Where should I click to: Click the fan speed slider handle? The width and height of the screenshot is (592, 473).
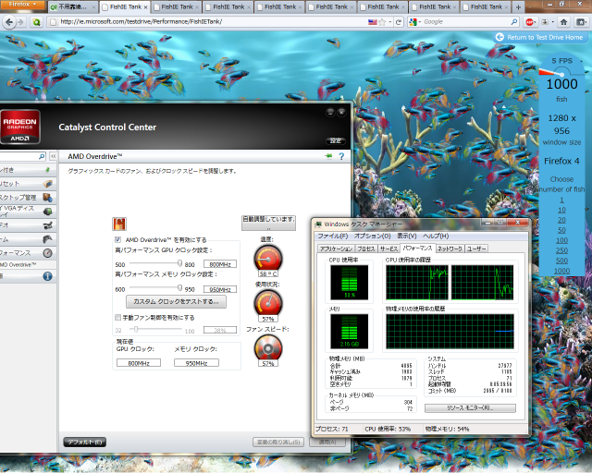(136, 329)
